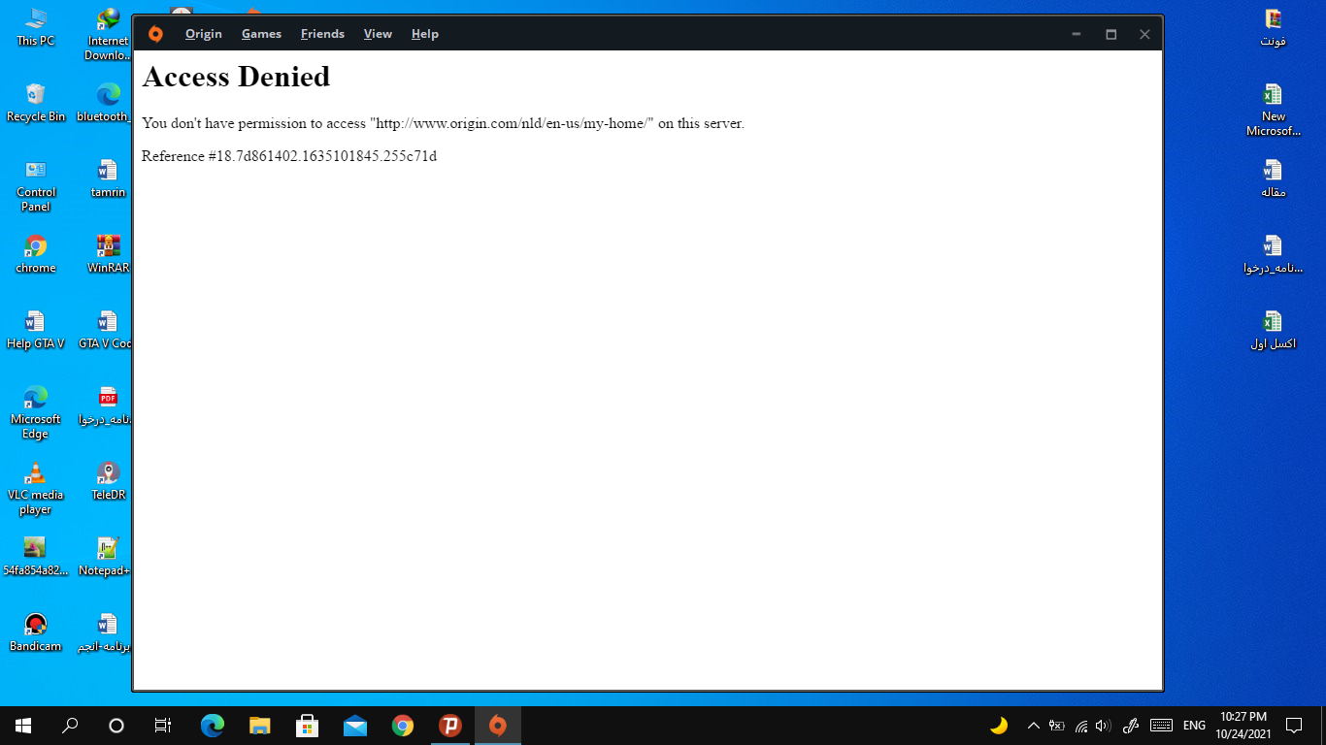
Task: Open File Explorer from the taskbar
Action: point(260,726)
